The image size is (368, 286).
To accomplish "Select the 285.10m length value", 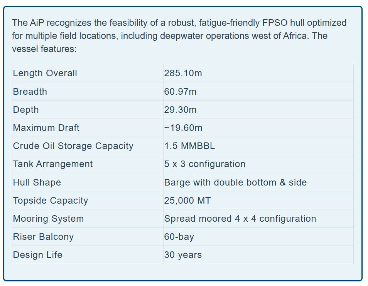I will point(183,73).
